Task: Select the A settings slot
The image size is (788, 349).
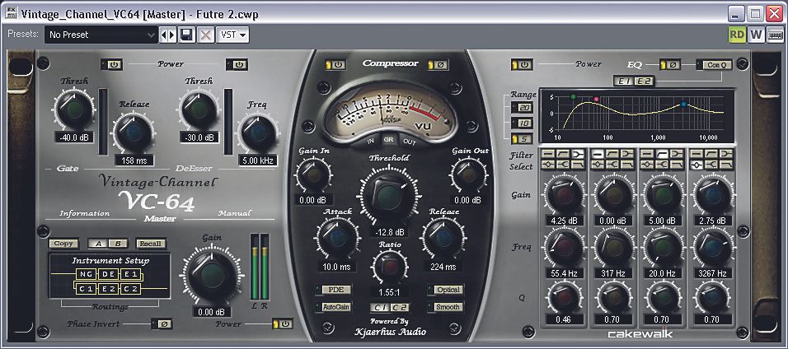Action: 98,244
